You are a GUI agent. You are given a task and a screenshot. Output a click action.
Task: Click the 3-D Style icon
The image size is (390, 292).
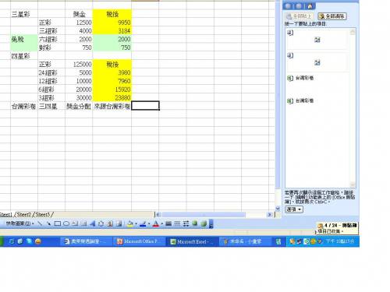[204, 223]
